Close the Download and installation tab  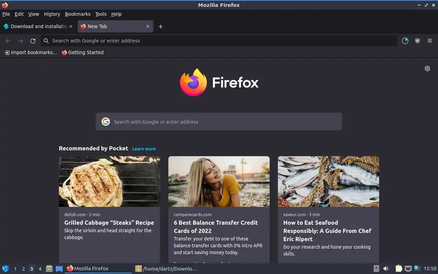point(71,26)
